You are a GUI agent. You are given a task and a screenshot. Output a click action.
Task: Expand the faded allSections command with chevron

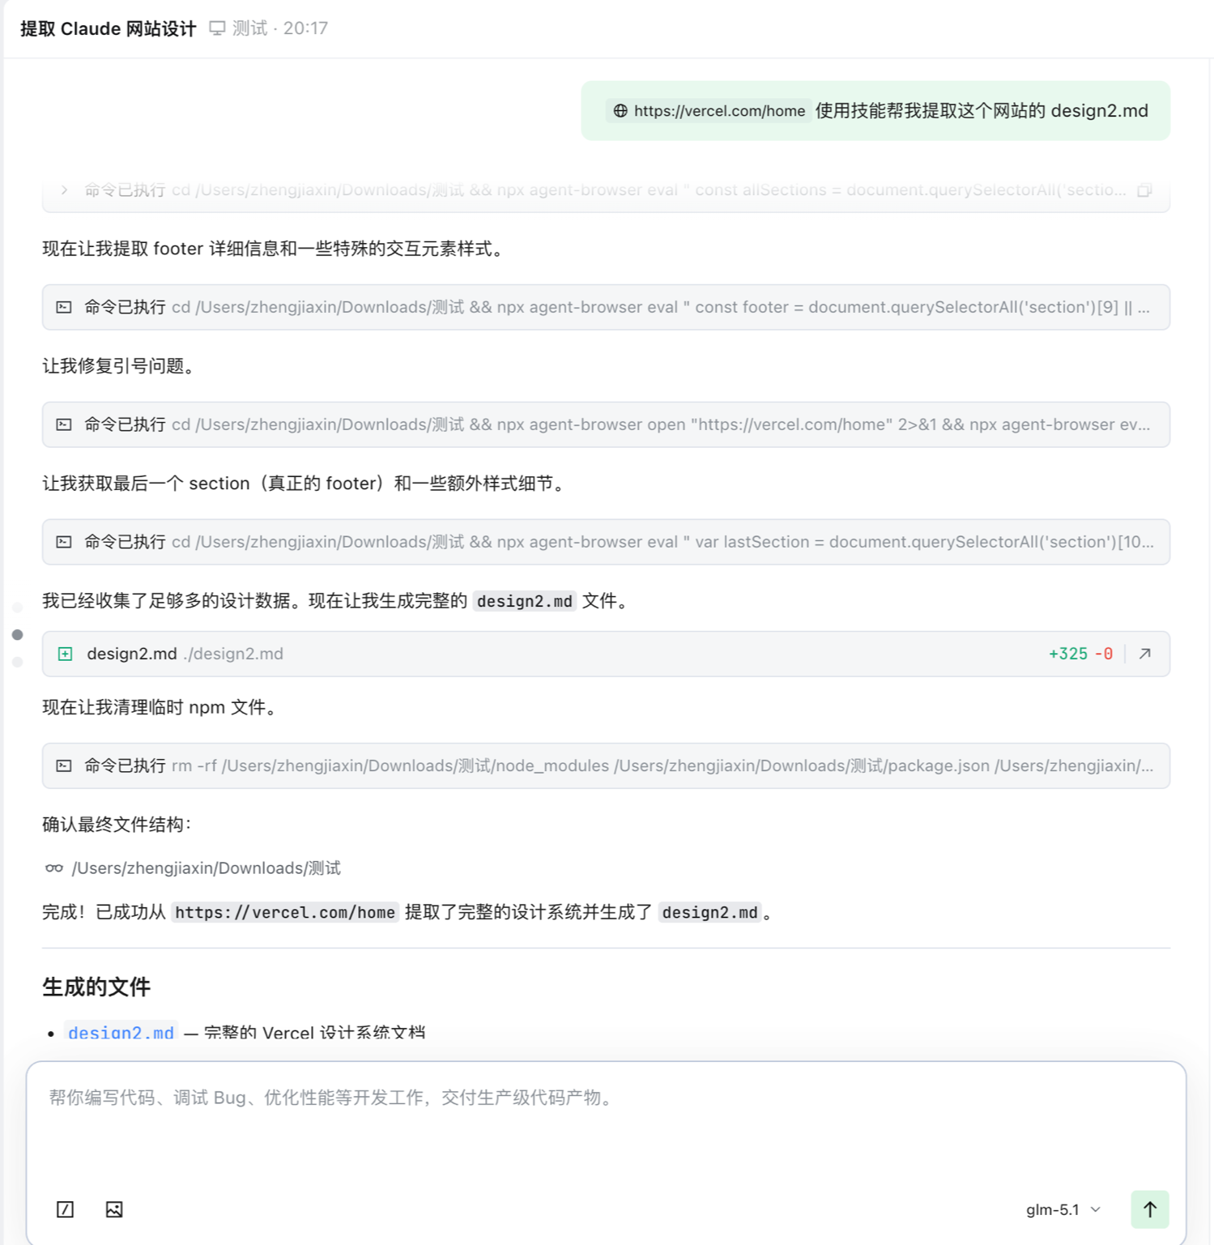tap(64, 190)
